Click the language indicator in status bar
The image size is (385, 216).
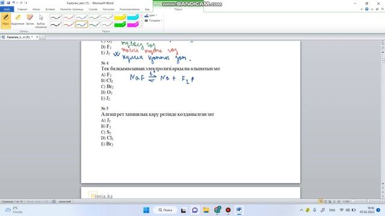click(x=65, y=202)
